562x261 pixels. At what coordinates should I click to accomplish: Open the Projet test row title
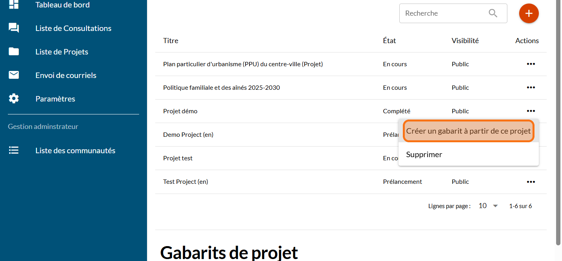click(178, 158)
